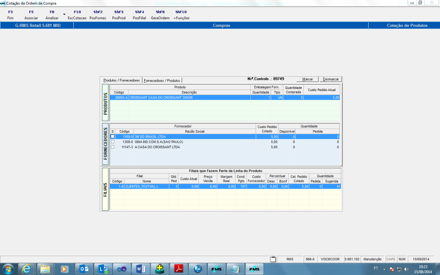Click the Cond. Pgto value 707
Image resolution: width=440 pixels, height=275 pixels.
243,186
